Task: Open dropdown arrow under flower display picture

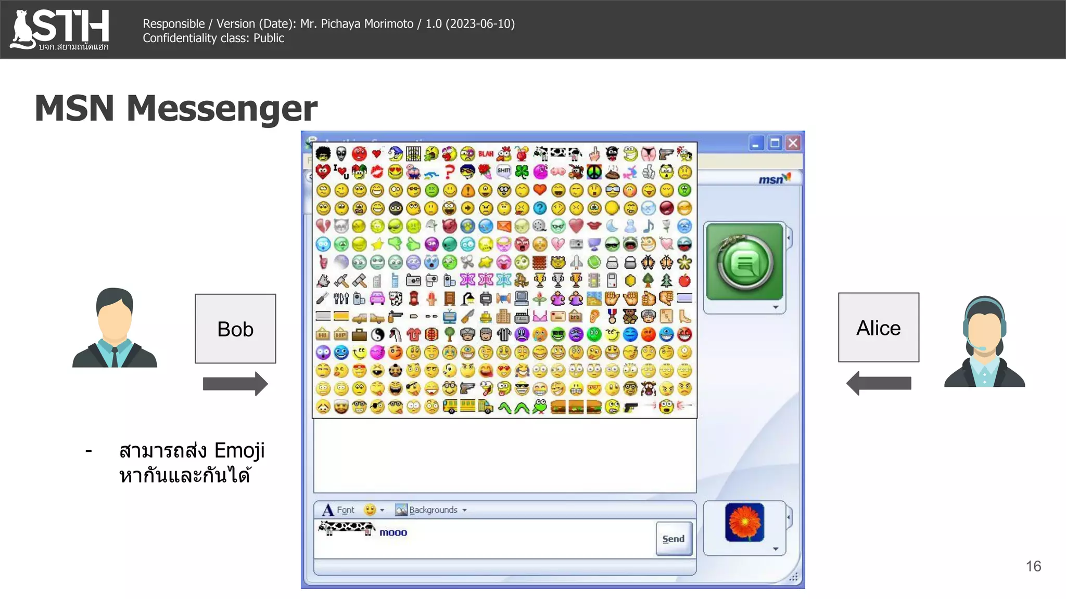Action: coord(776,549)
